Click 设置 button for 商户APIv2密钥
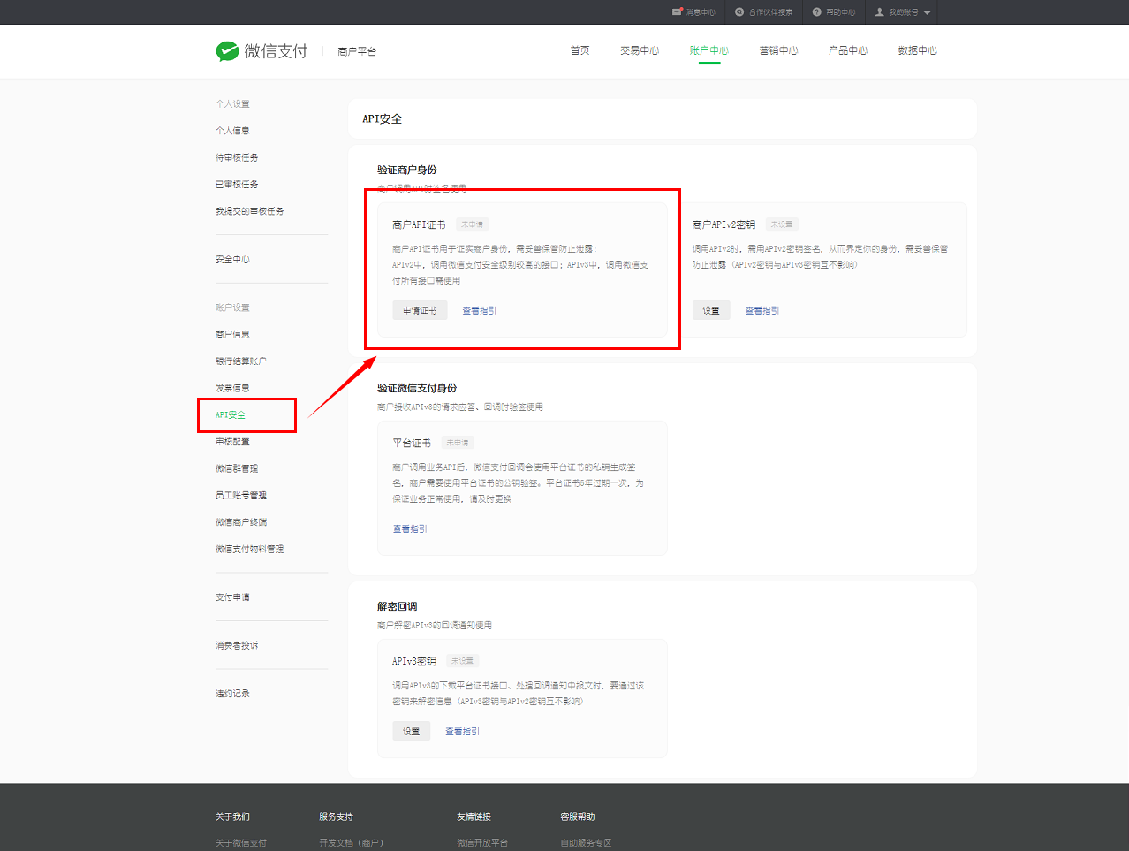1129x851 pixels. pyautogui.click(x=711, y=310)
